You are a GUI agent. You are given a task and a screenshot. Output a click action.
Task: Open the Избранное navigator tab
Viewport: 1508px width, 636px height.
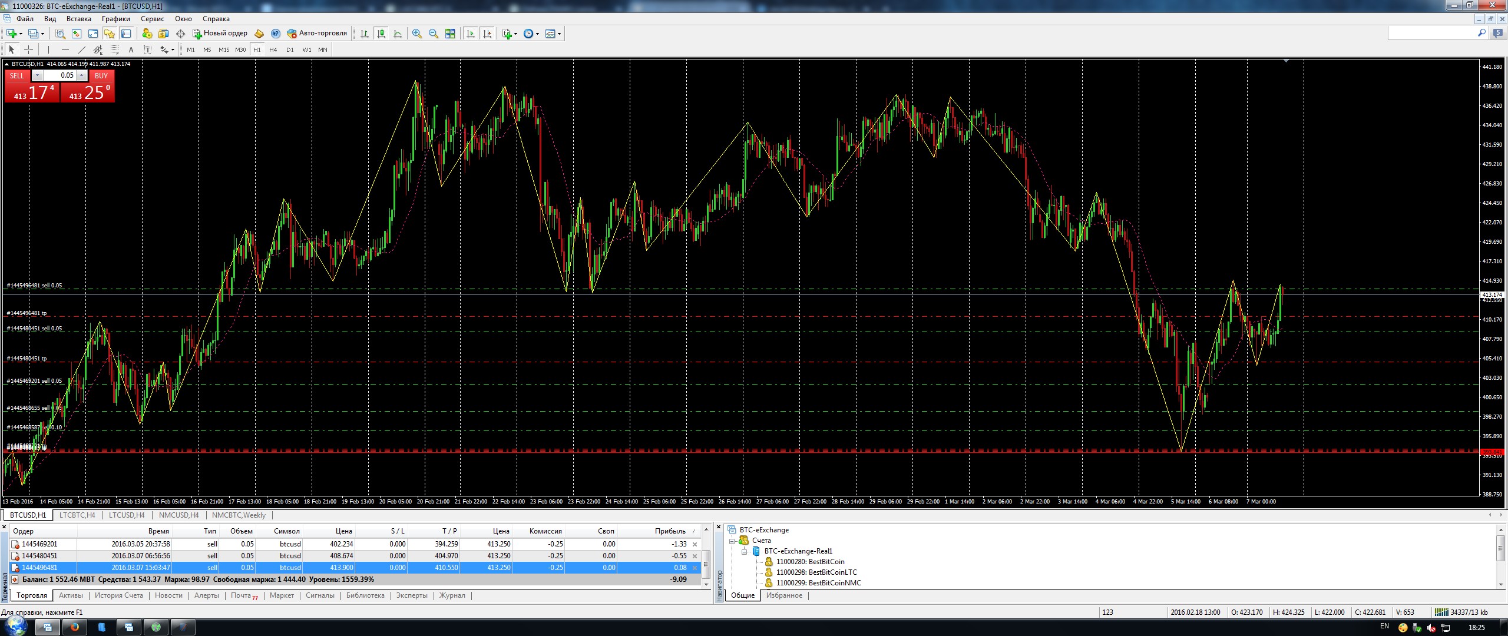pos(784,595)
